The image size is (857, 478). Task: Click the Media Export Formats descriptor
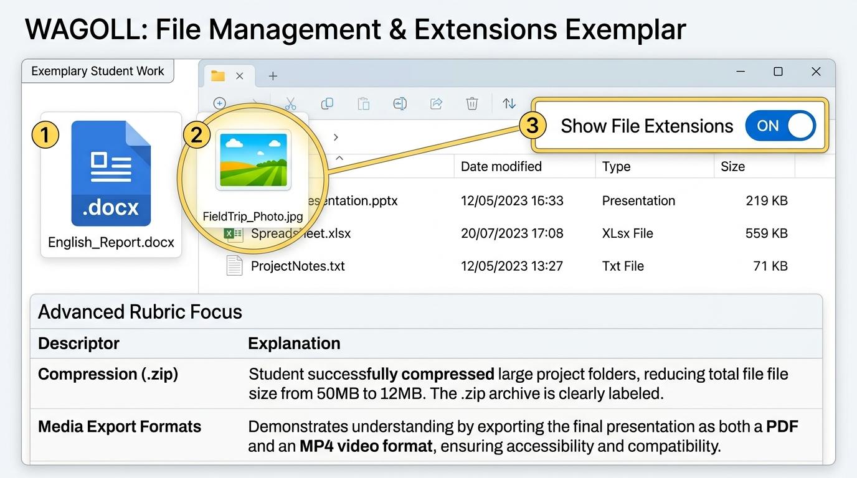pyautogui.click(x=120, y=426)
